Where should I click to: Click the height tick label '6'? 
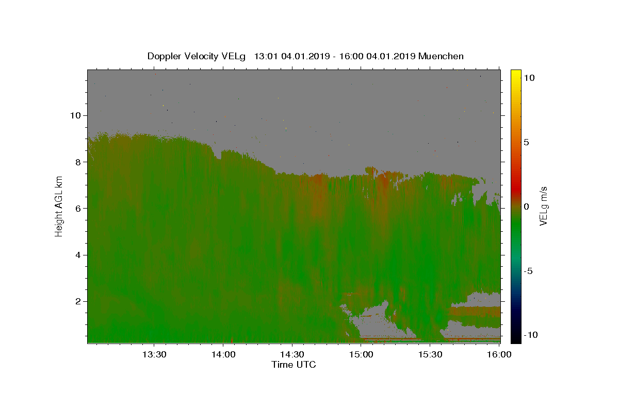click(x=78, y=208)
